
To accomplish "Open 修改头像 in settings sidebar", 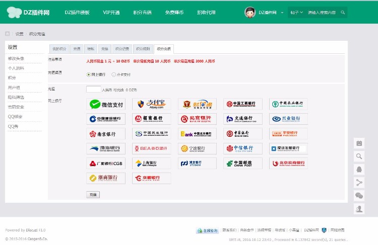I will coord(16,58).
